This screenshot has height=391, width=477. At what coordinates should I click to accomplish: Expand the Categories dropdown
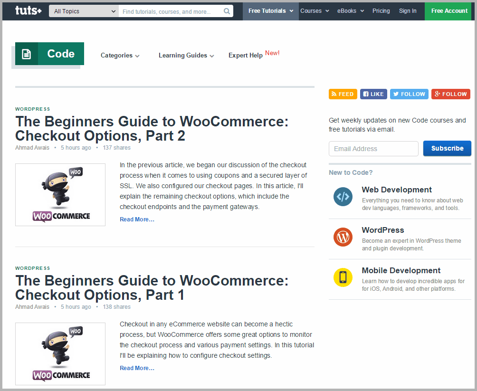120,56
